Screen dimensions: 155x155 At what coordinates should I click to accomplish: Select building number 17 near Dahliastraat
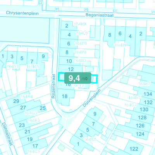click(x=35, y=146)
